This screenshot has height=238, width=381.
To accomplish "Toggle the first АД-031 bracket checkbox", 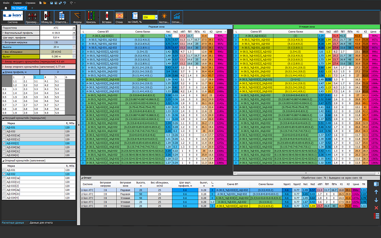I will click(x=4, y=128).
